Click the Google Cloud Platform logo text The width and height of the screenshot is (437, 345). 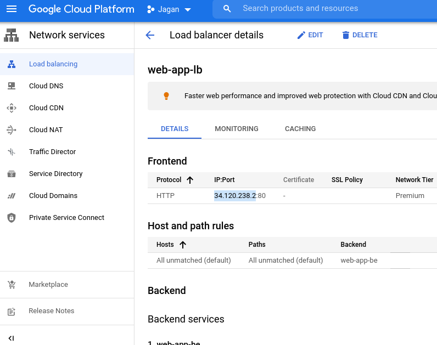coord(81,9)
